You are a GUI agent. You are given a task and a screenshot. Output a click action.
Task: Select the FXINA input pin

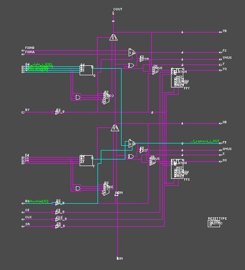[x=23, y=54]
